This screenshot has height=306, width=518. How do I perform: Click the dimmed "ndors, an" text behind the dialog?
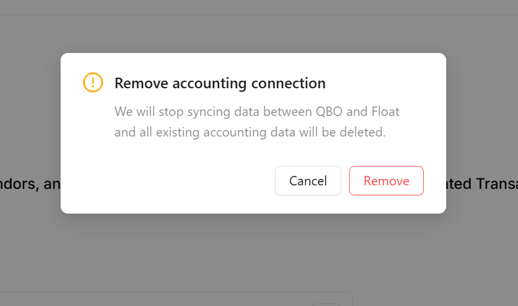point(31,184)
